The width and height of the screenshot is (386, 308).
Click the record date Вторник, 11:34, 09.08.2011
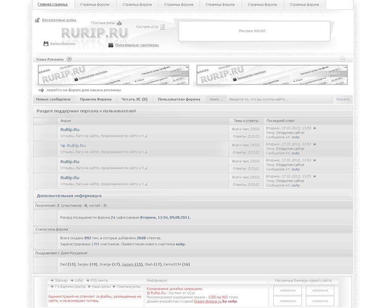[x=166, y=218]
